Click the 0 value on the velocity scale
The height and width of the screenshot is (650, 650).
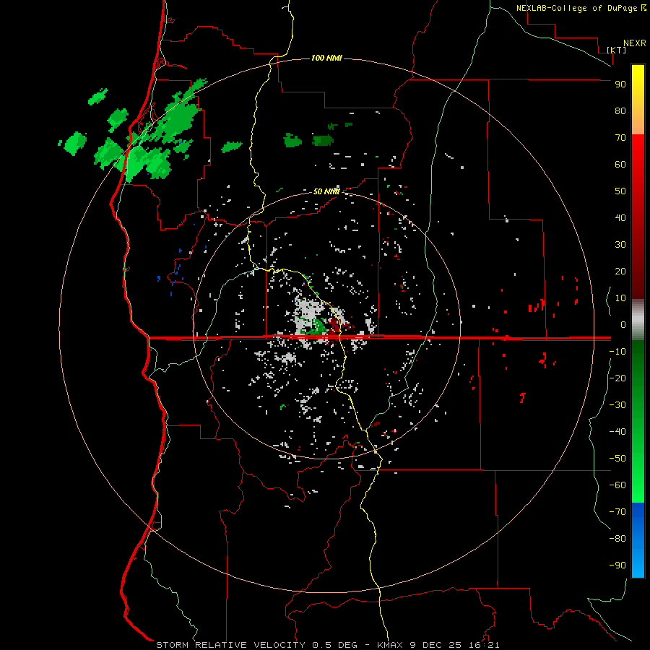[x=623, y=325]
